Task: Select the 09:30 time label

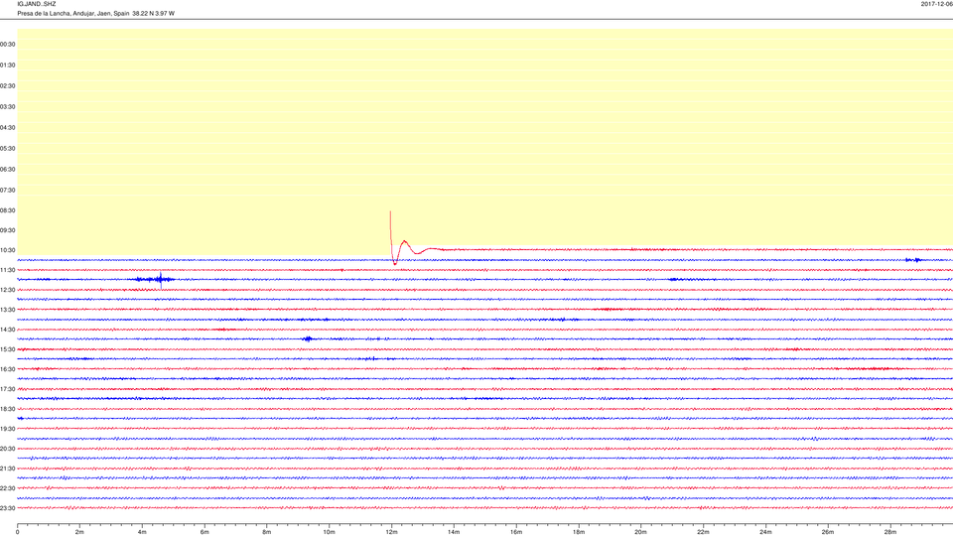Action: click(x=8, y=230)
